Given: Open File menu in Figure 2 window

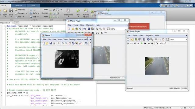Looking at the screenshot, I should click(44, 39).
